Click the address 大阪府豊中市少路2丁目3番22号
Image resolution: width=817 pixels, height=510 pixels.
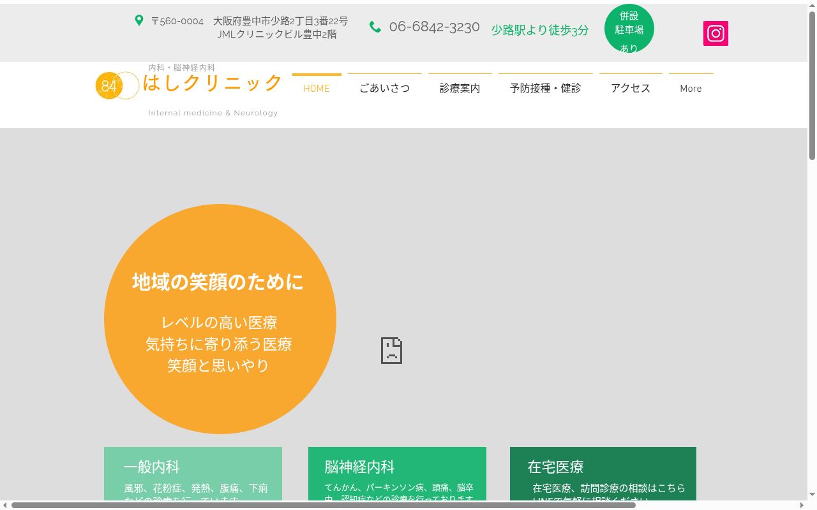(281, 21)
